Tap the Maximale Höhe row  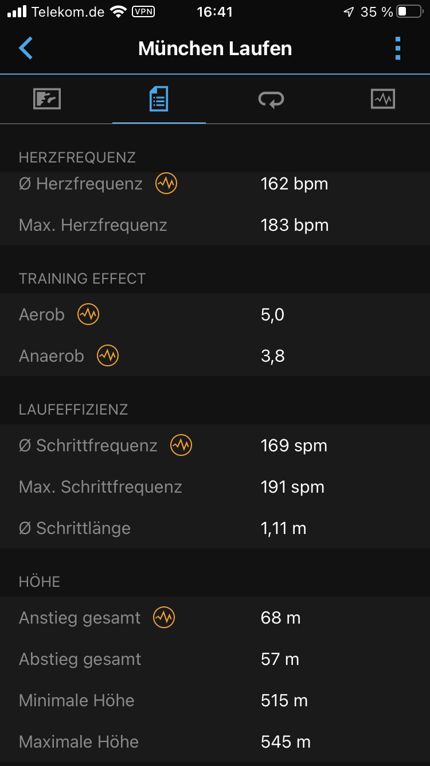pos(215,742)
